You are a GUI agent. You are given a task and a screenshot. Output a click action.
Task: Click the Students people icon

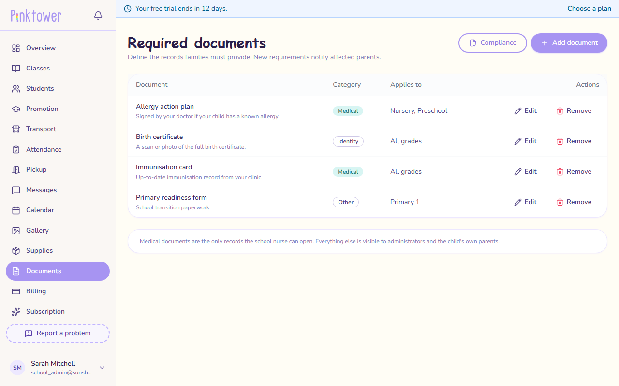click(16, 89)
